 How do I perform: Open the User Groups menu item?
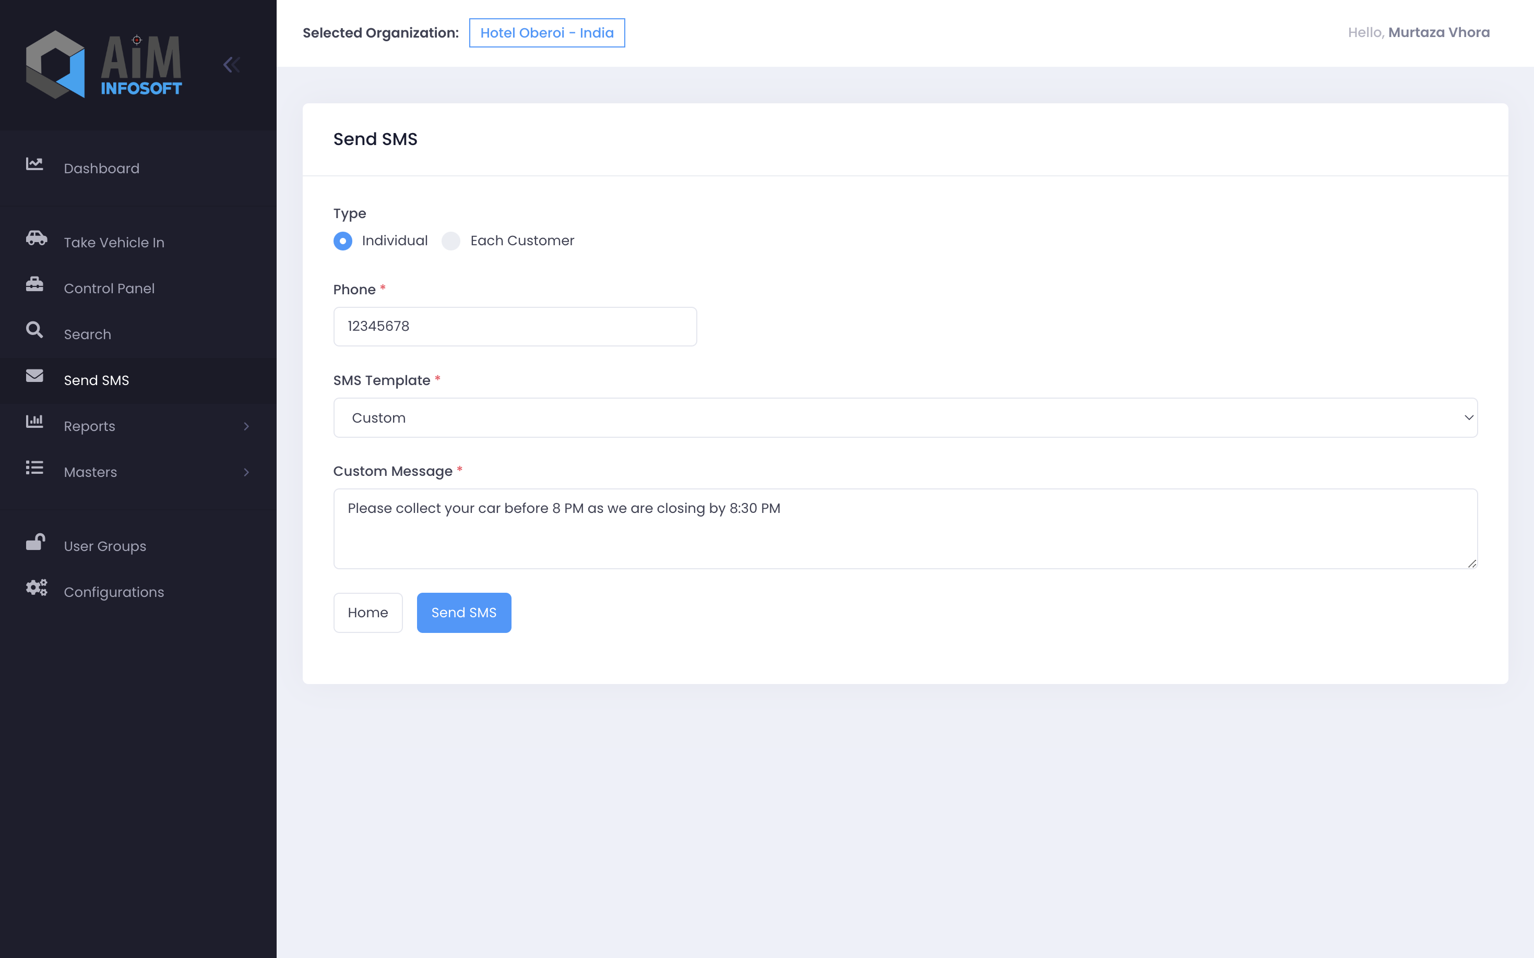point(138,546)
